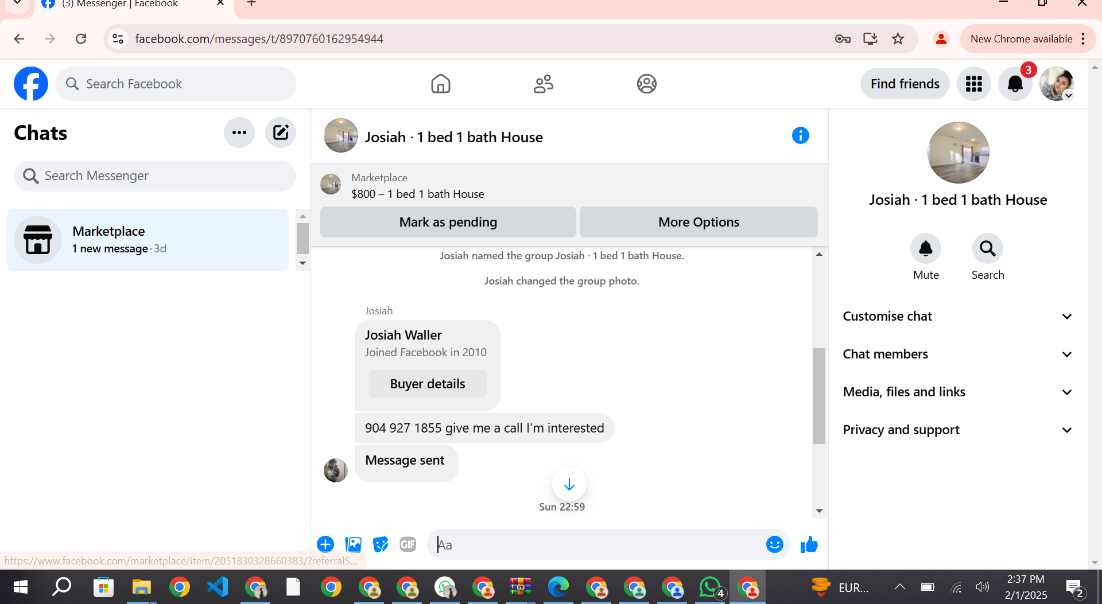Mute the conversation with the bell icon
1102x604 pixels.
coord(926,248)
